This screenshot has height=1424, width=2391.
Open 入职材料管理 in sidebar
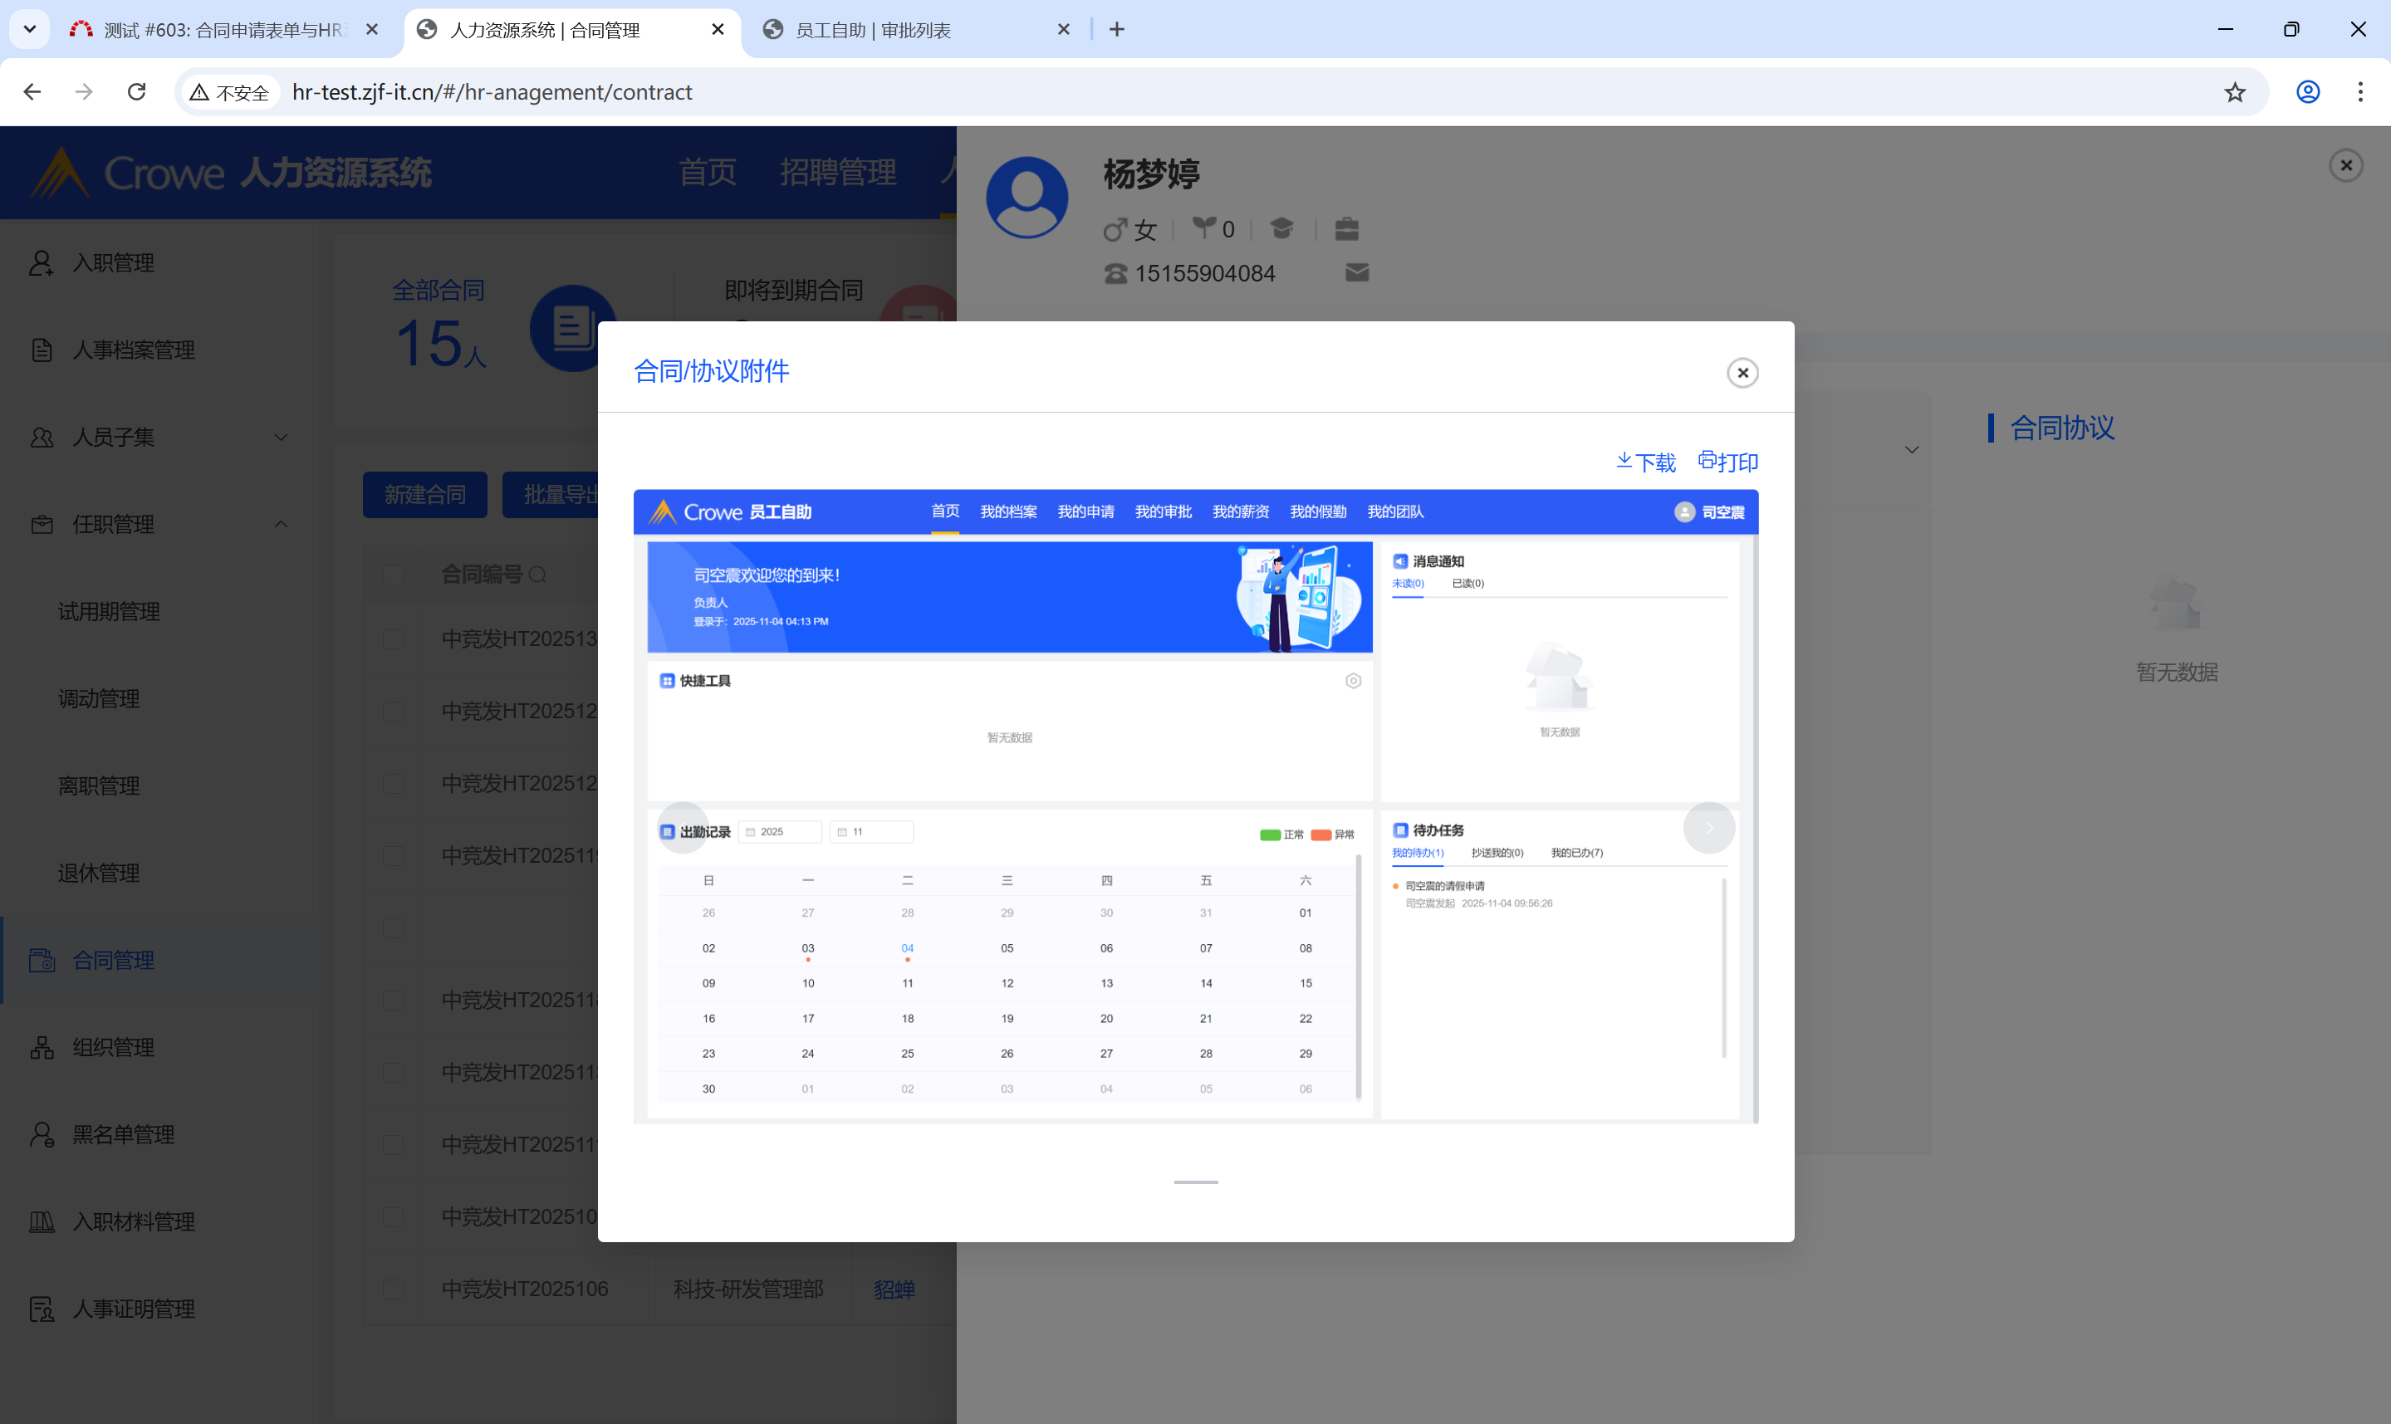134,1222
